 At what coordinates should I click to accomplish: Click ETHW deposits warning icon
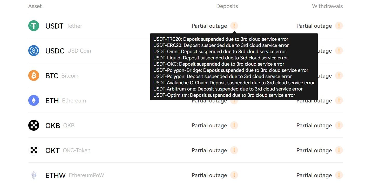(x=234, y=175)
